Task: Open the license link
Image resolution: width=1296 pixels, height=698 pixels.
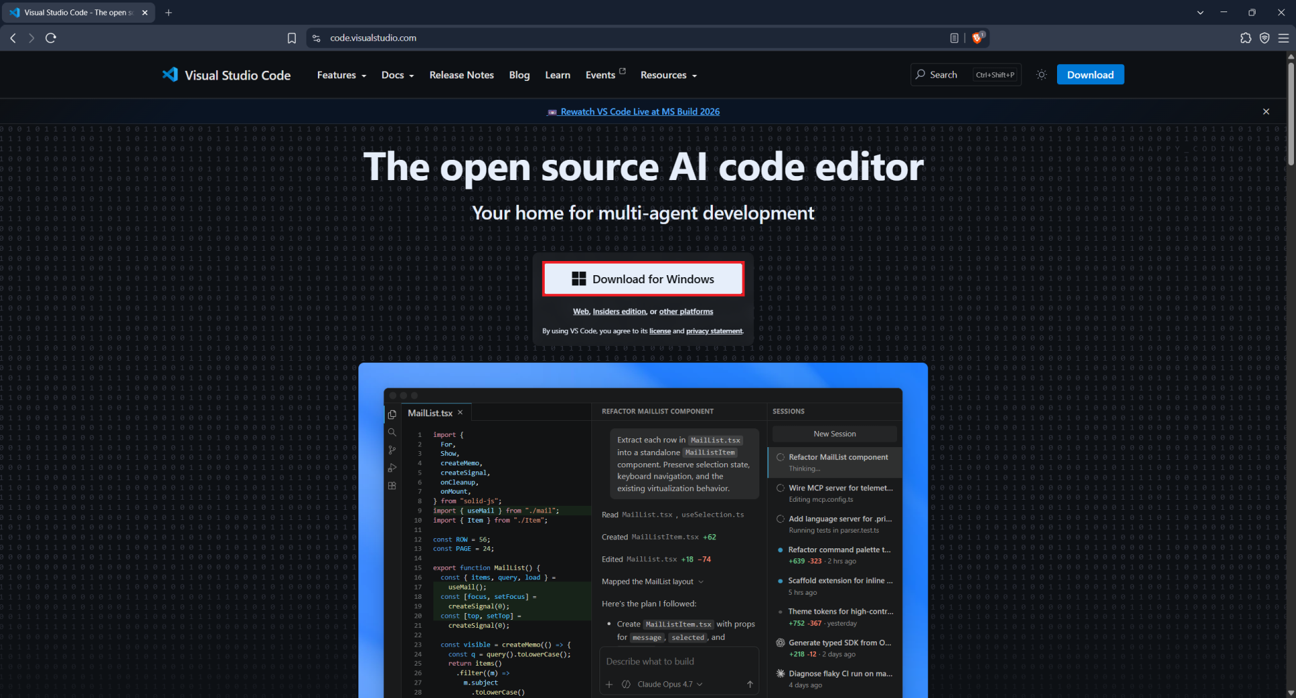Action: (659, 331)
